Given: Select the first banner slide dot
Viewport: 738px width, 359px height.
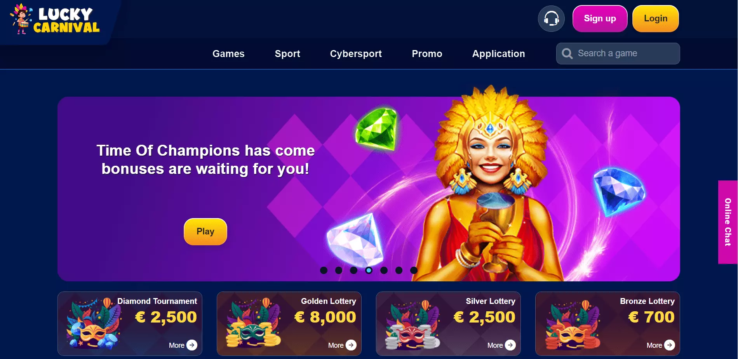Looking at the screenshot, I should pos(324,270).
